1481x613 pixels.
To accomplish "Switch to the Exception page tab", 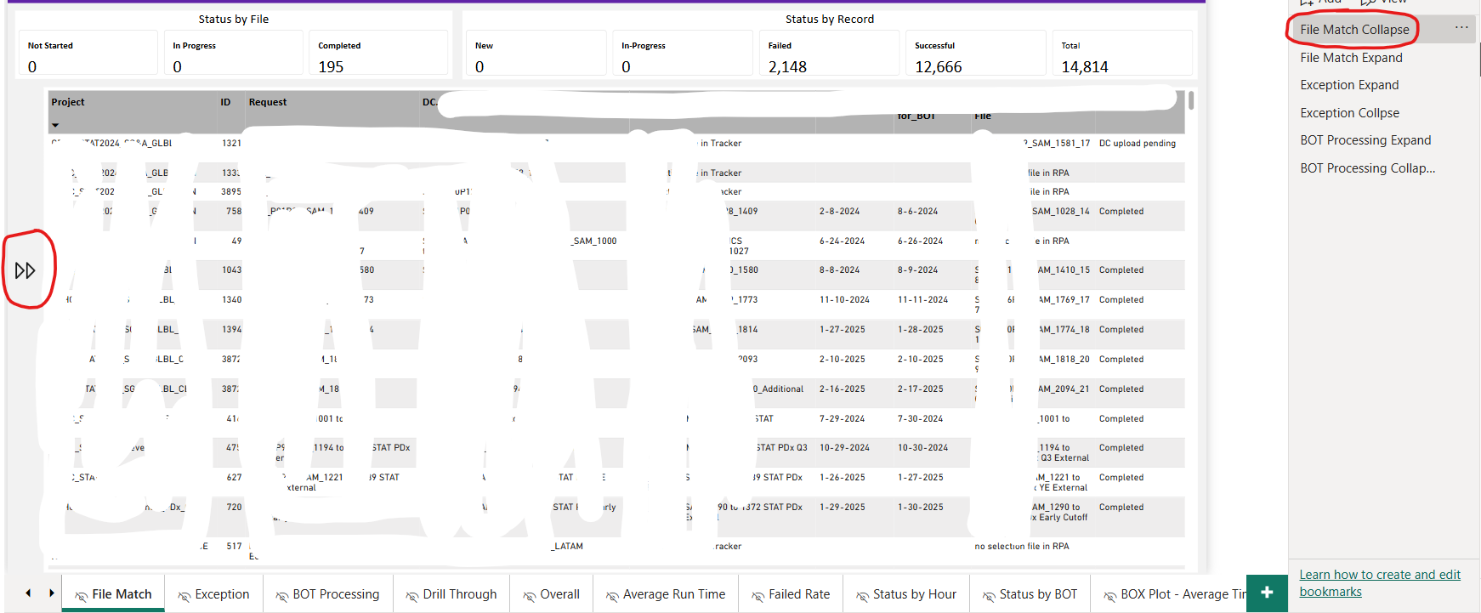I will [214, 594].
